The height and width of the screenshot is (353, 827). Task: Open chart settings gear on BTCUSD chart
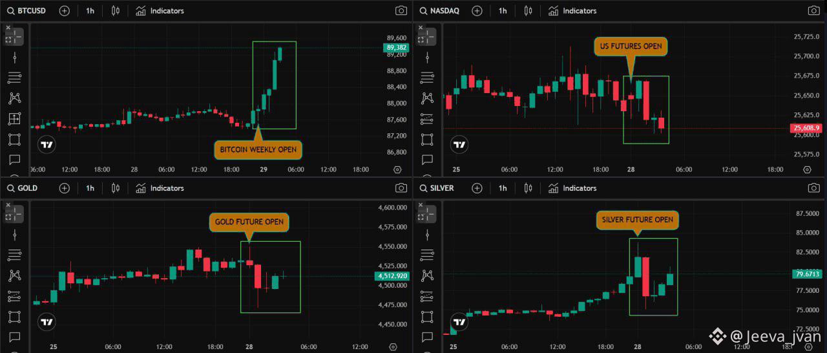(x=397, y=169)
